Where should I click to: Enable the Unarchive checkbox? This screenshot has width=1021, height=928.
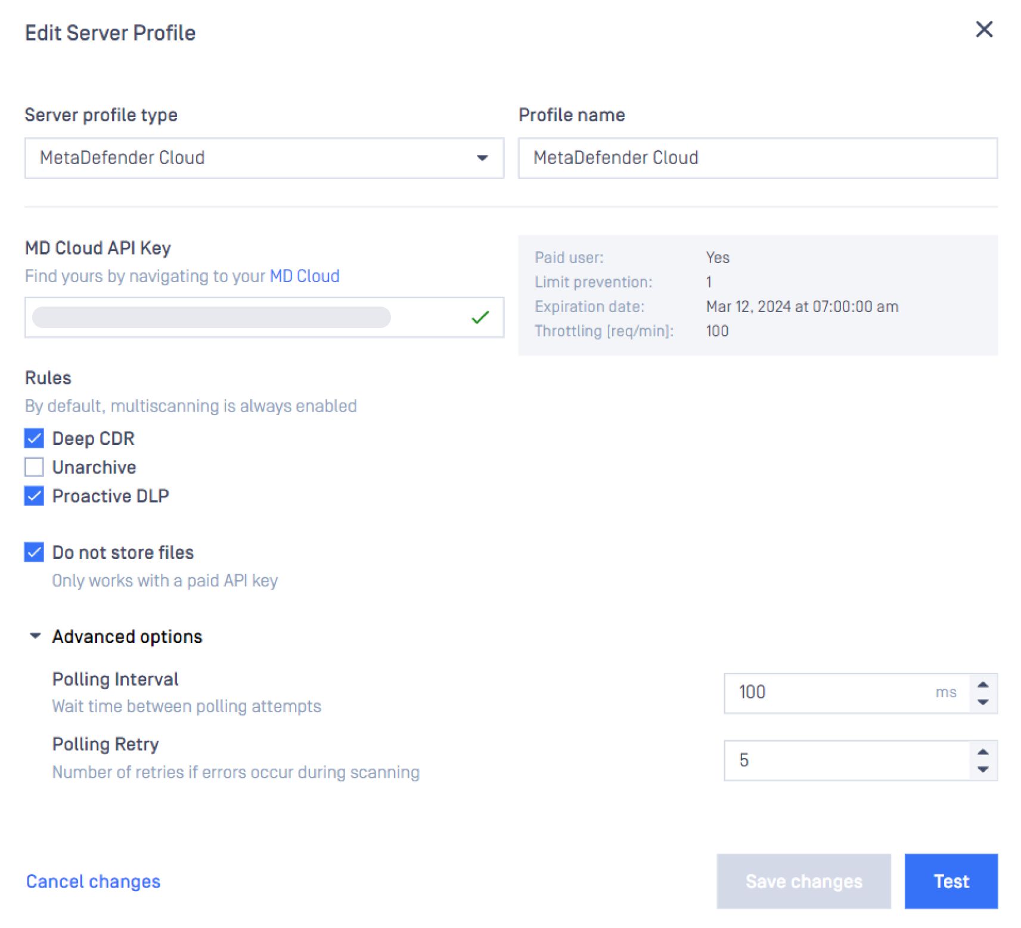point(34,467)
